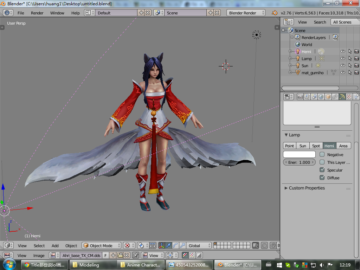Click the pin image icon in image editor
The image size is (360, 270).
136,255
